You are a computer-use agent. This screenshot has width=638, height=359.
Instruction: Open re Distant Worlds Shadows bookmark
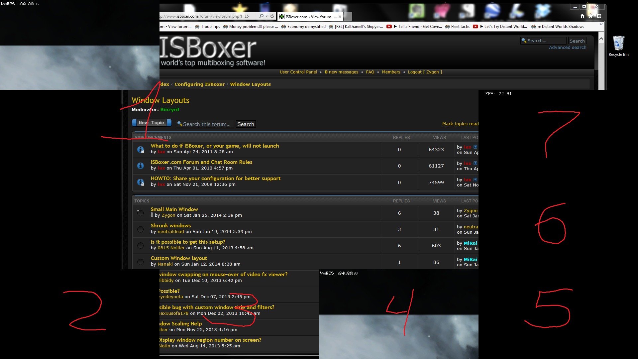click(x=558, y=27)
